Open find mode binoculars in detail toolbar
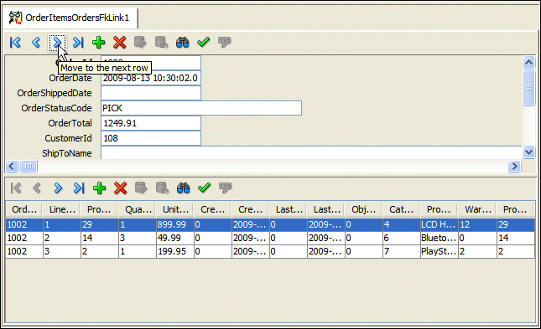Screen dimensions: 541x329 click(x=183, y=188)
